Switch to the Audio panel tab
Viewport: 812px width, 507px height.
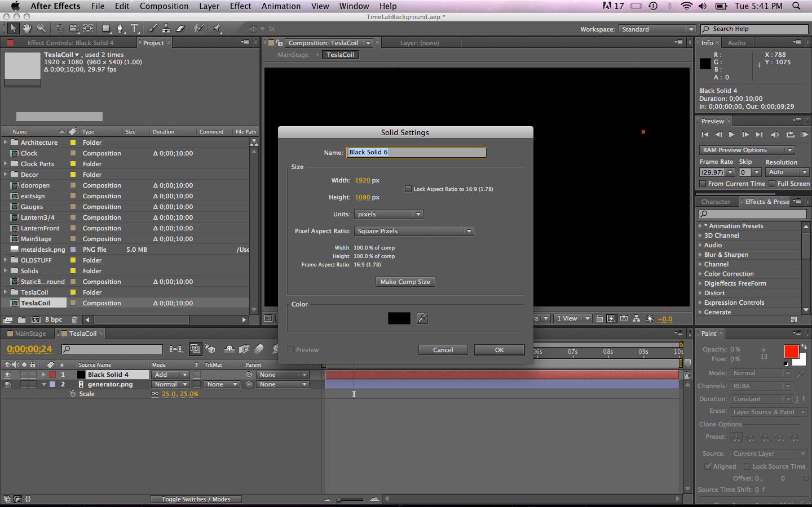(736, 43)
